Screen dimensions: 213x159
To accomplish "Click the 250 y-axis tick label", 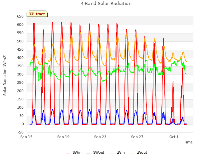I will 20,83.
